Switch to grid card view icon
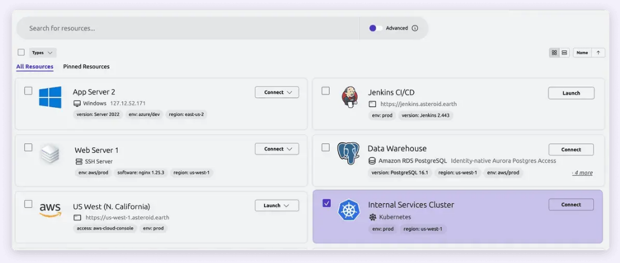Viewport: 620px width, 263px height. coord(554,53)
